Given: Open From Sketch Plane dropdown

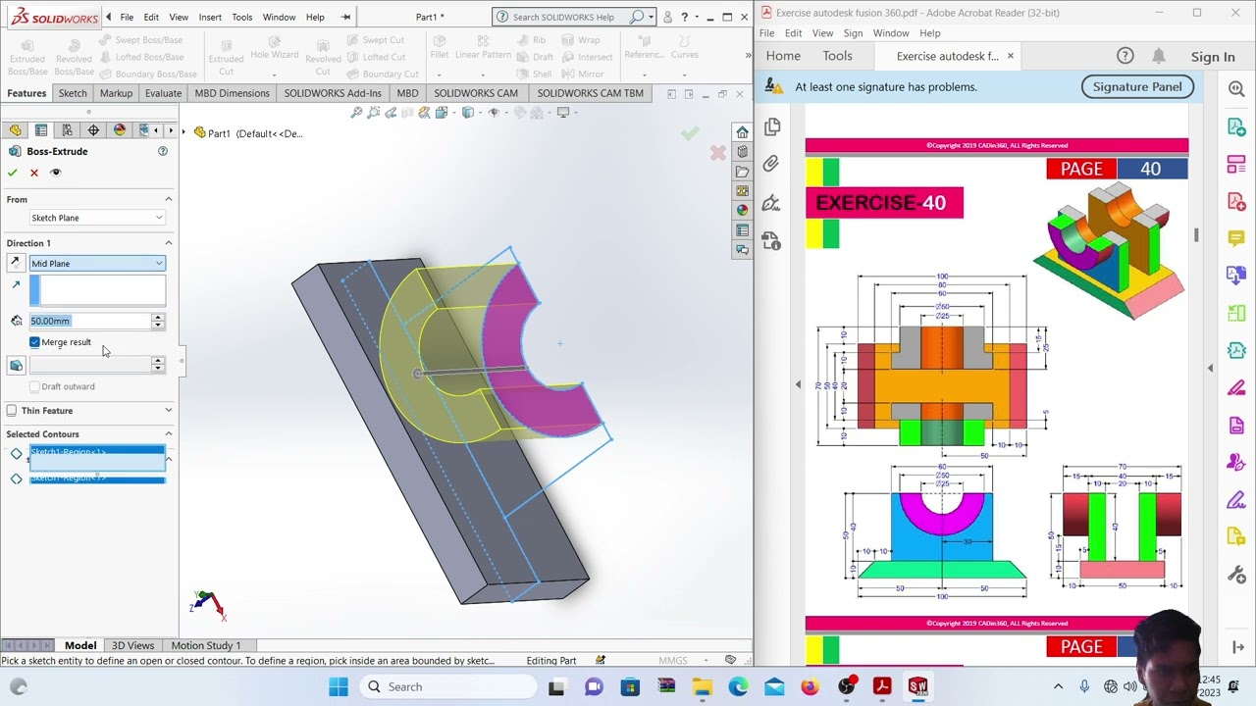Looking at the screenshot, I should coord(97,218).
